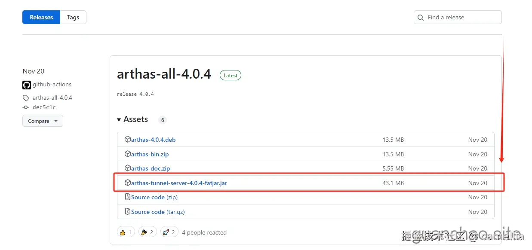
Task: Open the Releases tab
Action: tap(41, 17)
